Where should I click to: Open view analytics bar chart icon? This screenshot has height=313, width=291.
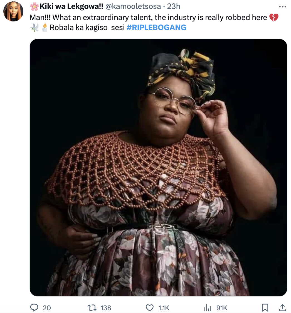pyautogui.click(x=208, y=308)
